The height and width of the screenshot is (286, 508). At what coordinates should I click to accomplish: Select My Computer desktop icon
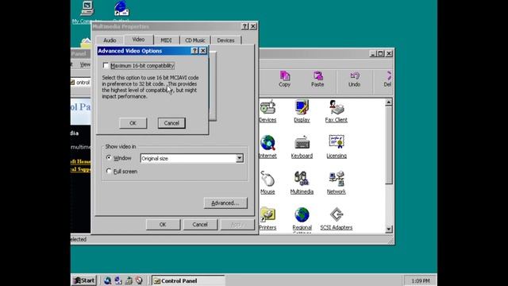coord(87,12)
